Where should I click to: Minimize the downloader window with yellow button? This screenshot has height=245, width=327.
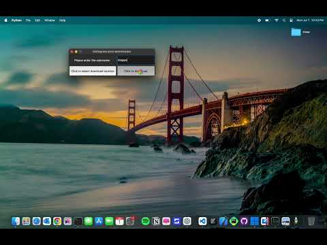pos(76,52)
